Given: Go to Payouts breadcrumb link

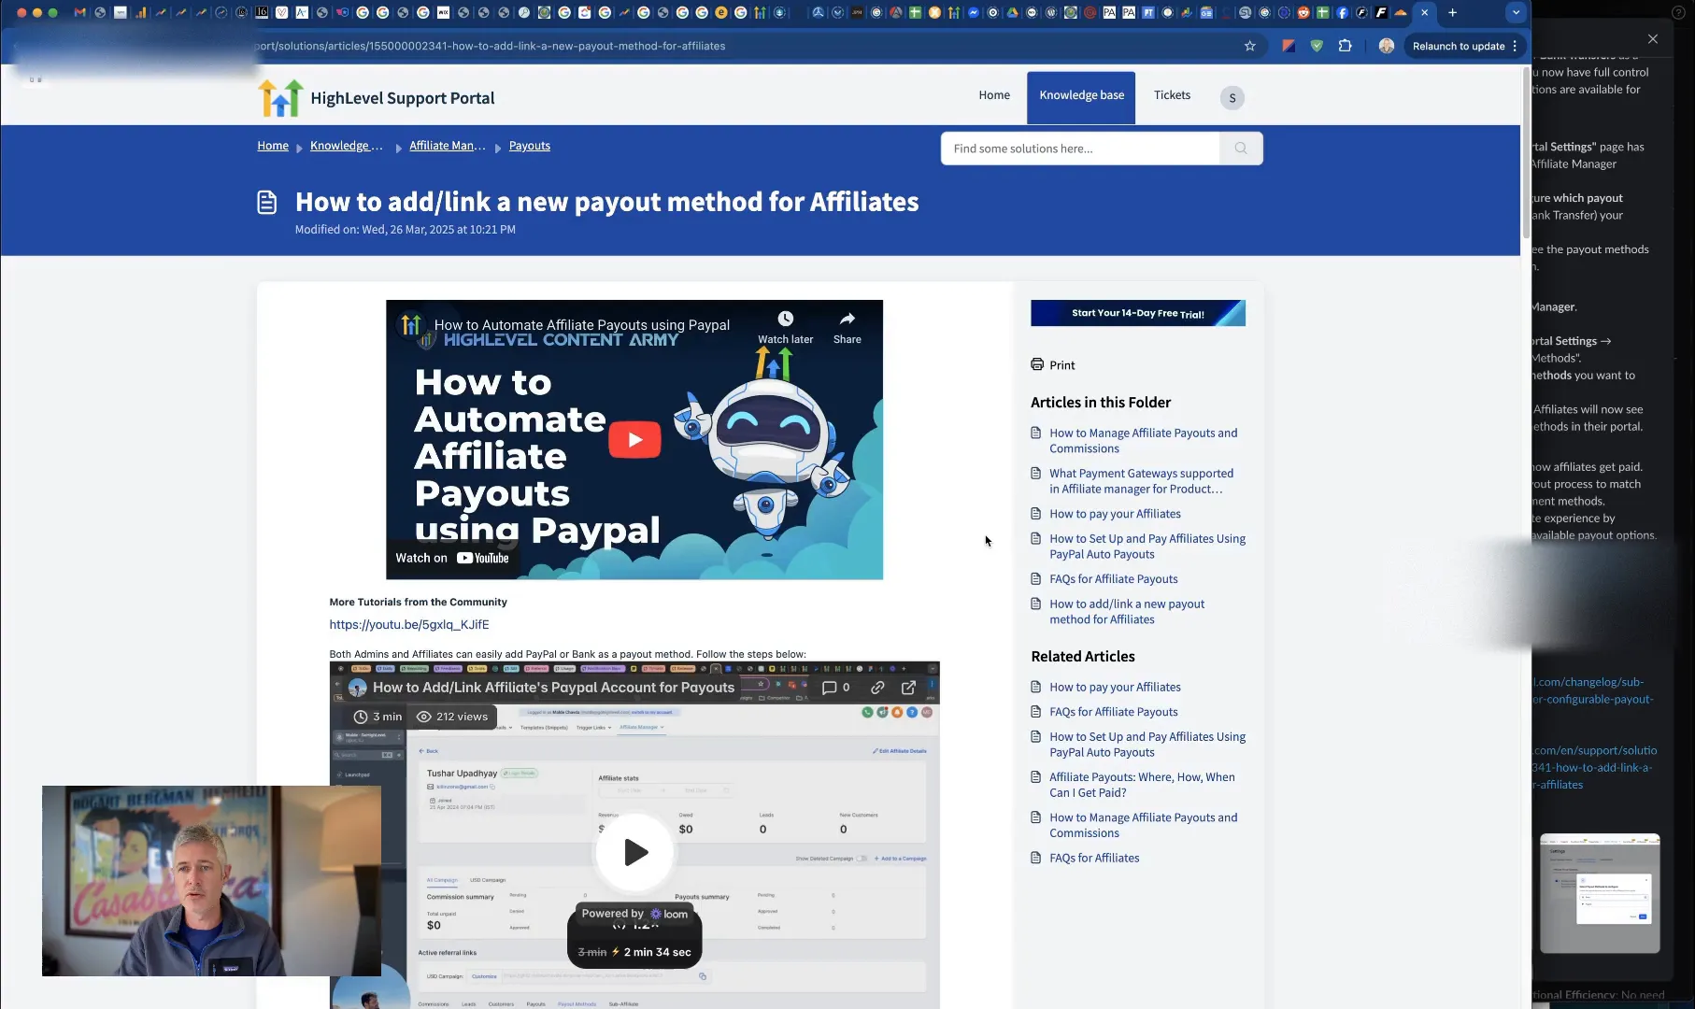Looking at the screenshot, I should [530, 146].
